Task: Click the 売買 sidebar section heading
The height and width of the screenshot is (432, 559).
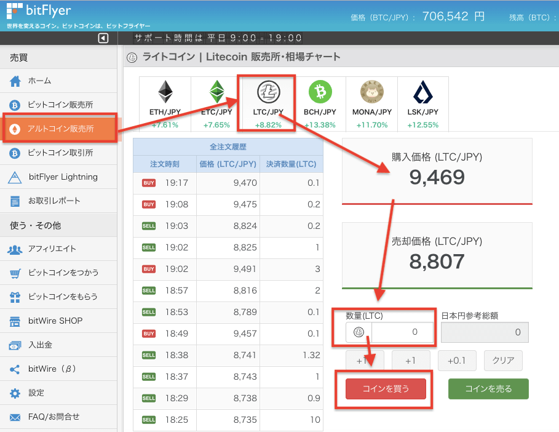Action: 19,57
